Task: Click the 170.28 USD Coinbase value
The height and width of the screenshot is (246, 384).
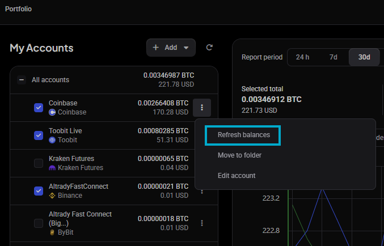Action: tap(171, 112)
